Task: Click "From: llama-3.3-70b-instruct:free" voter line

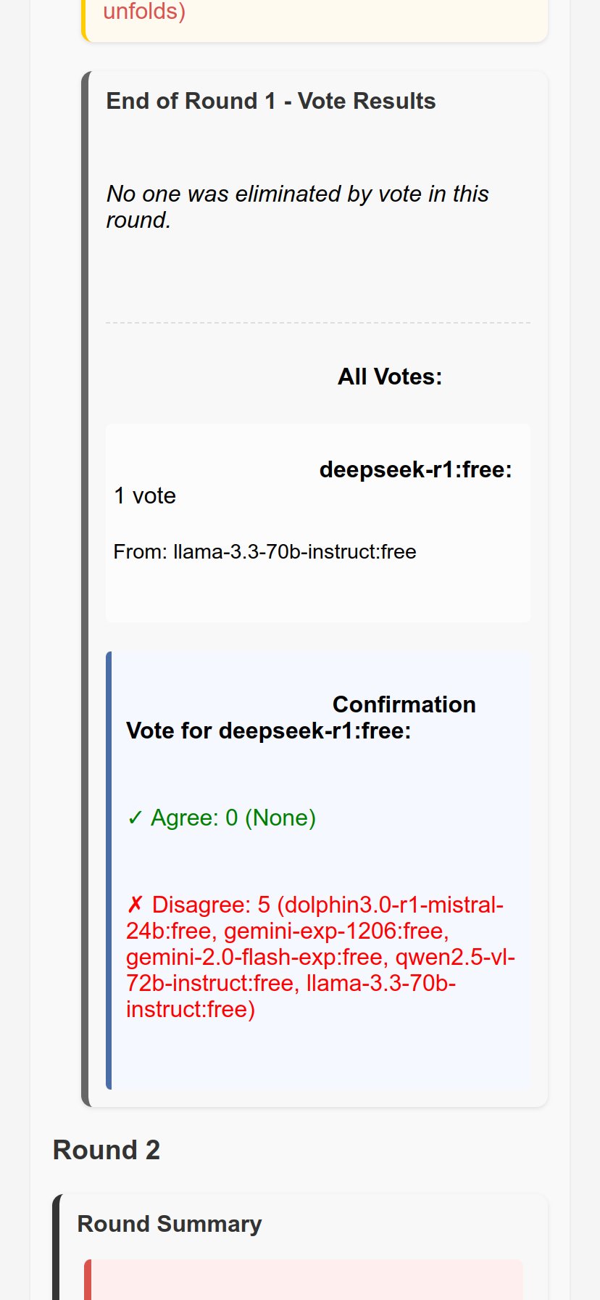Action: (x=264, y=552)
